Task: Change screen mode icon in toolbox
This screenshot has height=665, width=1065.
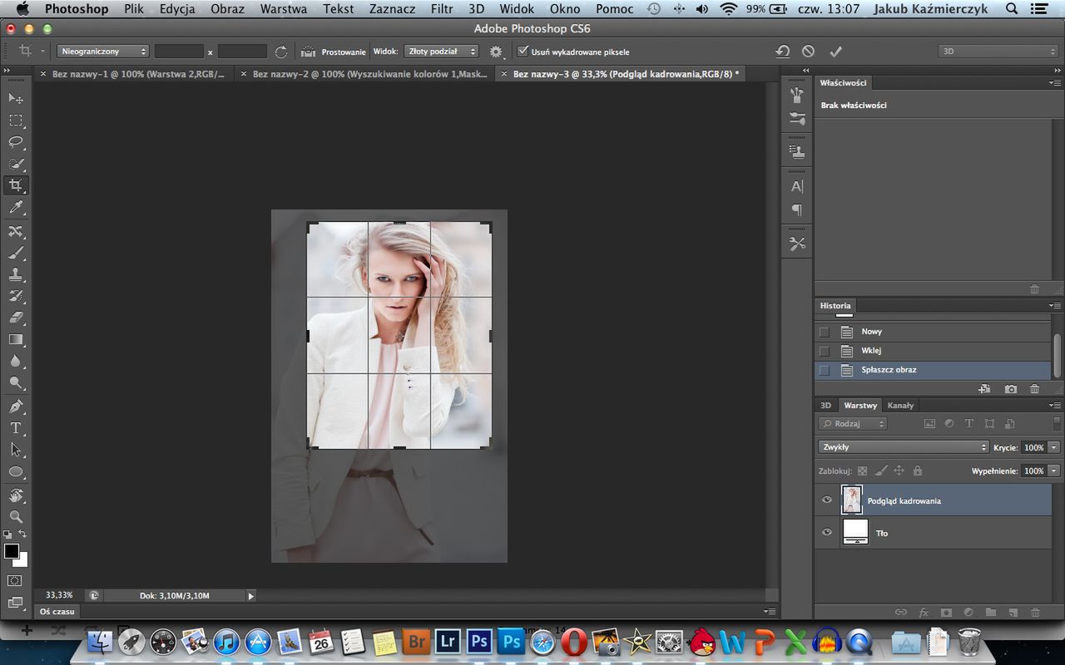Action: pyautogui.click(x=16, y=603)
